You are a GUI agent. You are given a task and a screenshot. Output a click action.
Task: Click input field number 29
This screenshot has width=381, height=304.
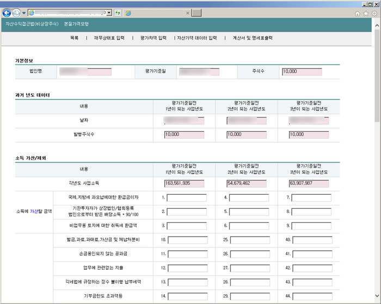click(x=250, y=296)
